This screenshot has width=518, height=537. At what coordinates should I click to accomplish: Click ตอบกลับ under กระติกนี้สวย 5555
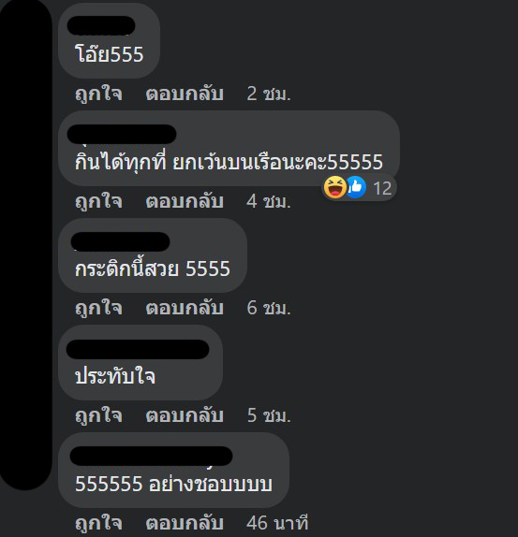point(185,308)
